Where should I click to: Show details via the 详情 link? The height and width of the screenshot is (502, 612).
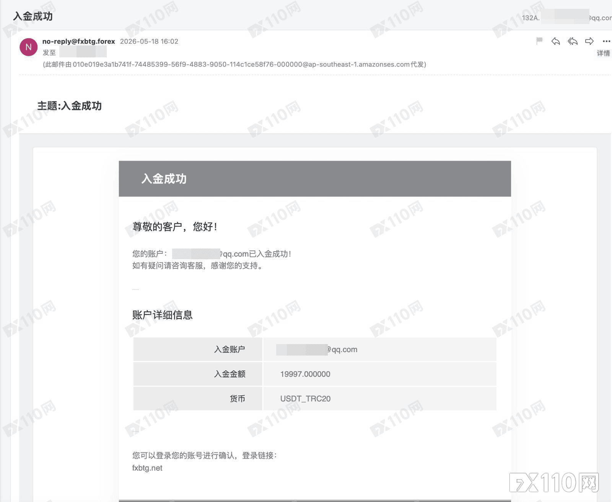[x=603, y=53]
